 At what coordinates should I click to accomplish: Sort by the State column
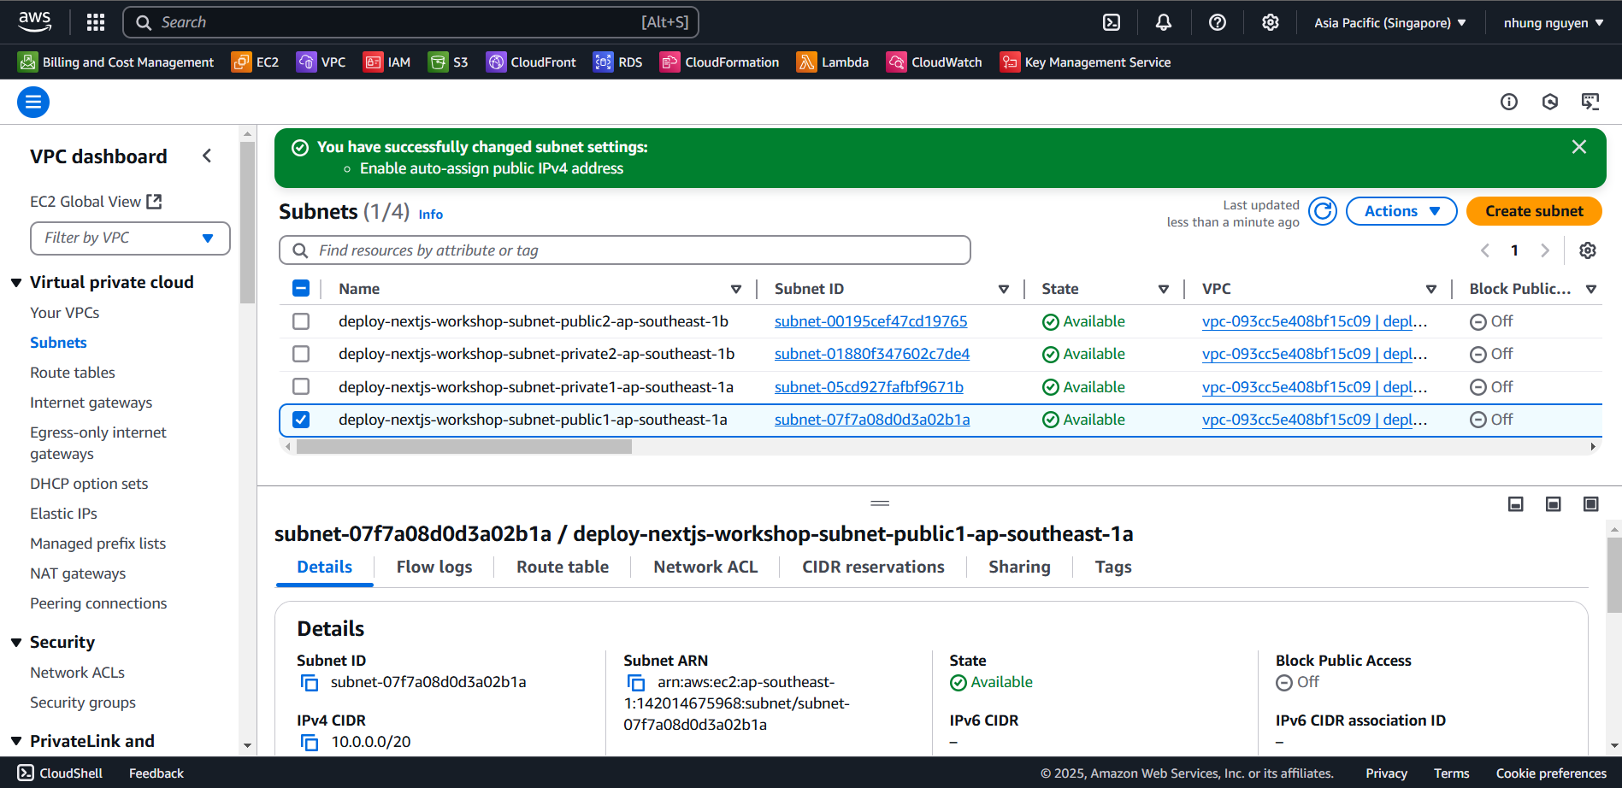click(1164, 290)
